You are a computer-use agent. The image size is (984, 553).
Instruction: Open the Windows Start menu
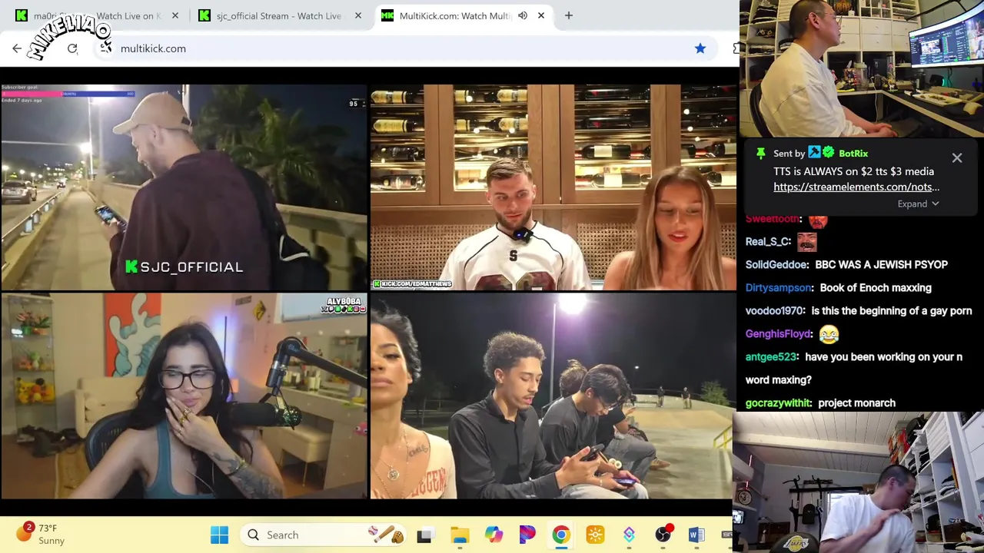click(219, 535)
